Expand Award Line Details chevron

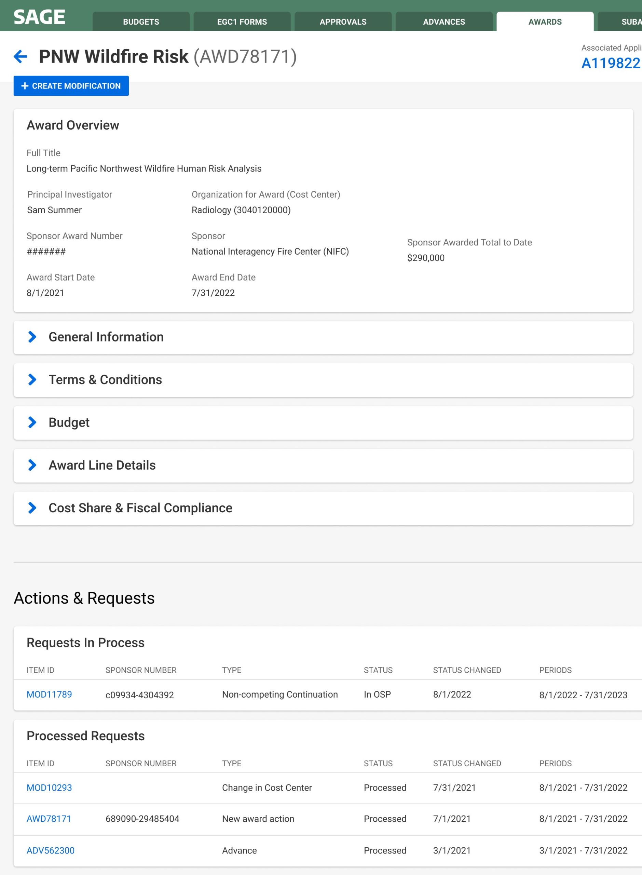pos(32,465)
